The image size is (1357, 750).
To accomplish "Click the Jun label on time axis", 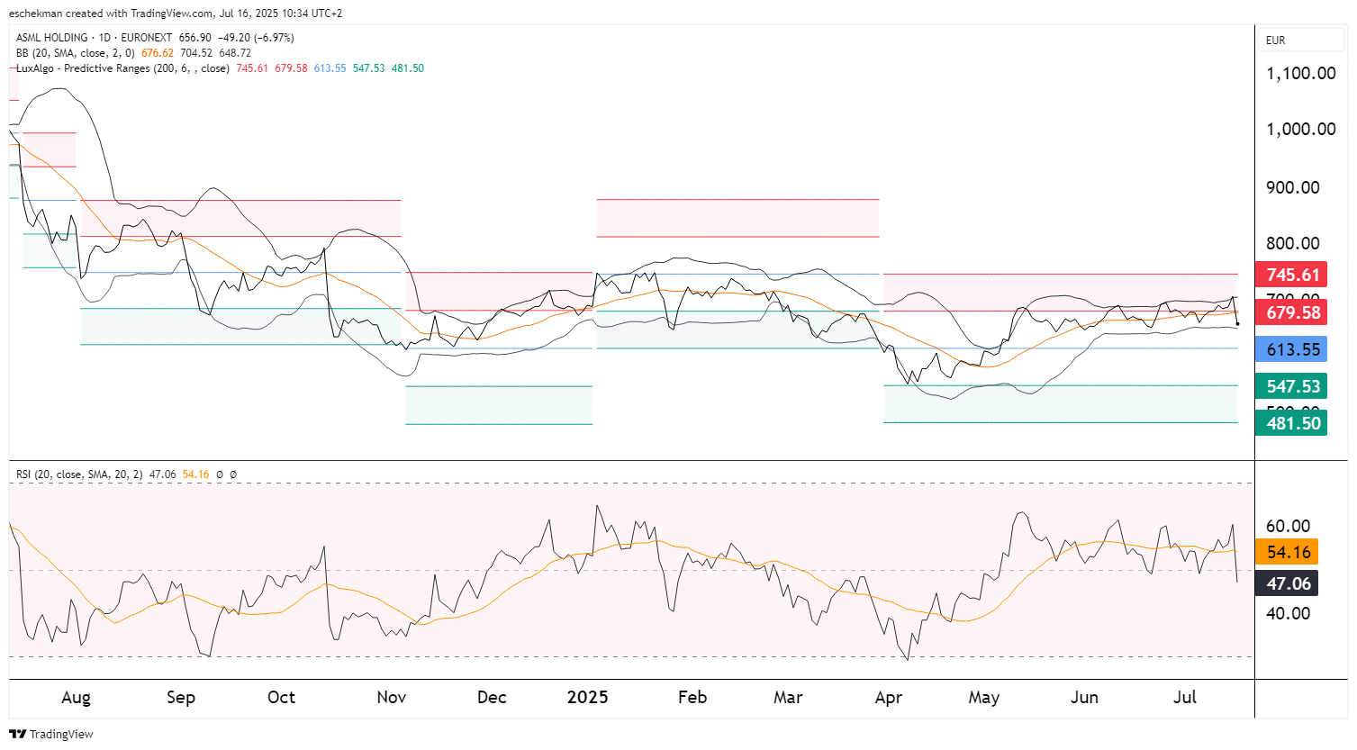I will click(x=1084, y=698).
